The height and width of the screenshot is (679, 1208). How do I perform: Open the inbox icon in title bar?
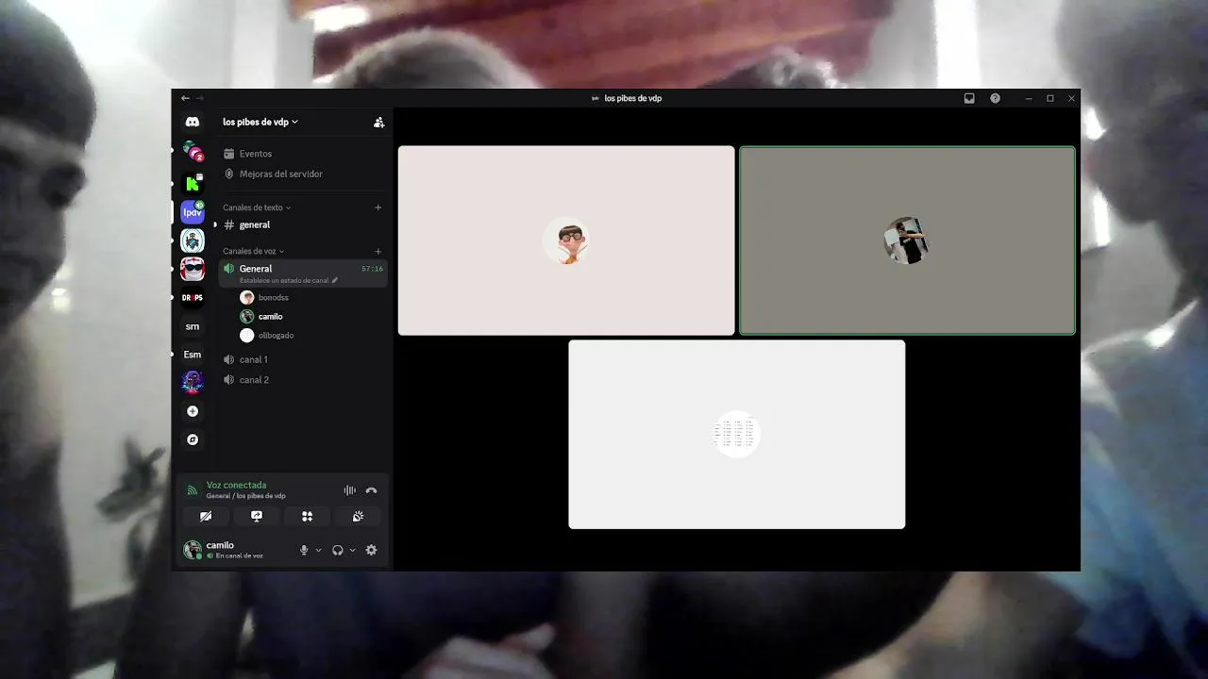[969, 98]
